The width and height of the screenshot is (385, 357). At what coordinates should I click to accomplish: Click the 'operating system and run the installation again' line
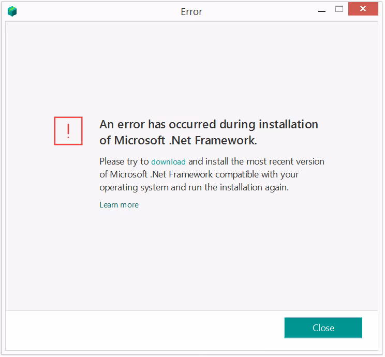pyautogui.click(x=194, y=188)
